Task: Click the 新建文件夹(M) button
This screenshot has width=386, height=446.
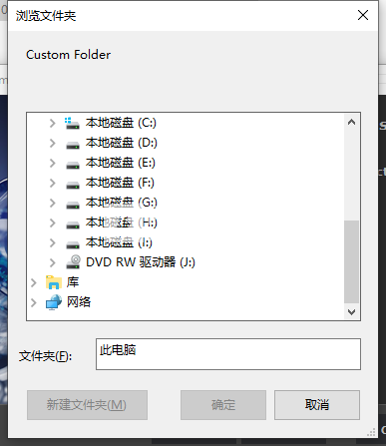Action: click(x=87, y=405)
